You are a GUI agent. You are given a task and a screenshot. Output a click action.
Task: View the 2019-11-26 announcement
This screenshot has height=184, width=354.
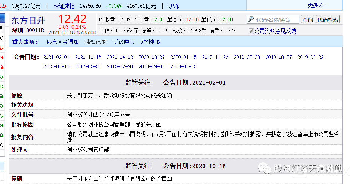pyautogui.click(x=215, y=57)
